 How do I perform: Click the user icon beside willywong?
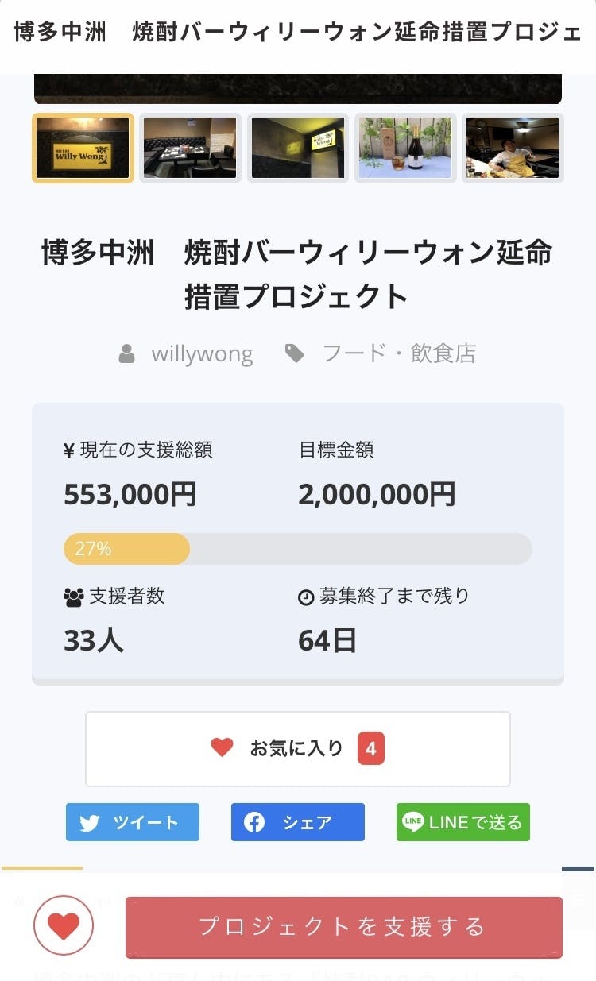point(126,353)
